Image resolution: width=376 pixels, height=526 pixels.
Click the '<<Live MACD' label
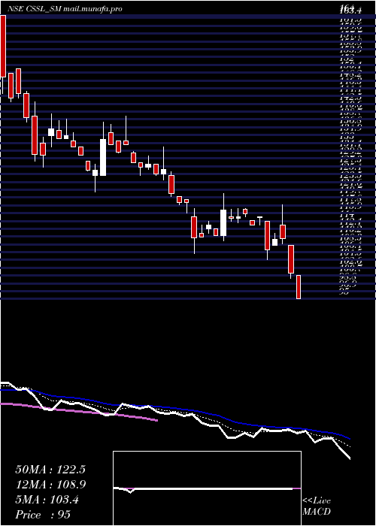tap(317, 506)
